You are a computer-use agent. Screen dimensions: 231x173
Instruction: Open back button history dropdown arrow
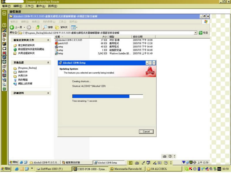point(24,27)
